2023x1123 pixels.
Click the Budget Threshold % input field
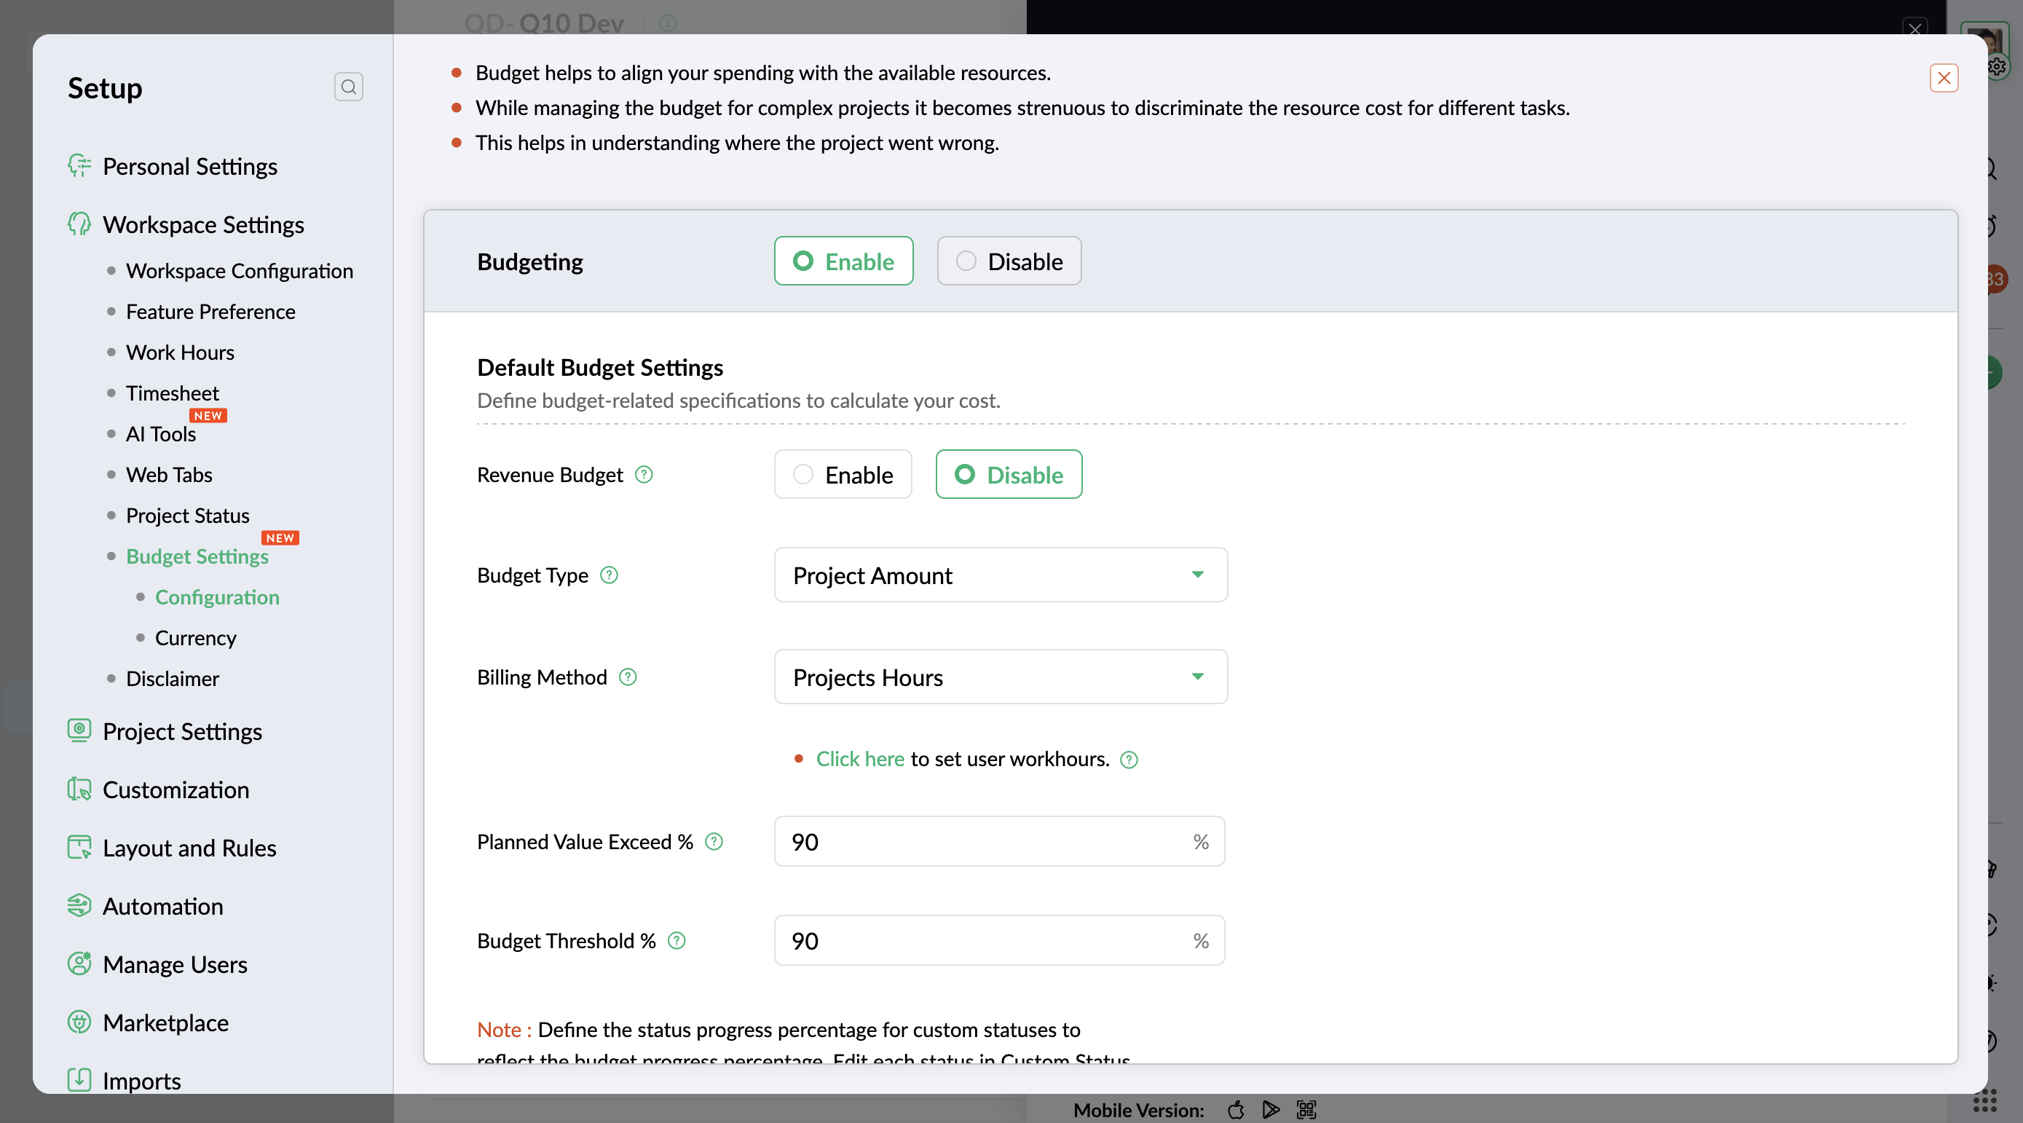pyautogui.click(x=999, y=940)
